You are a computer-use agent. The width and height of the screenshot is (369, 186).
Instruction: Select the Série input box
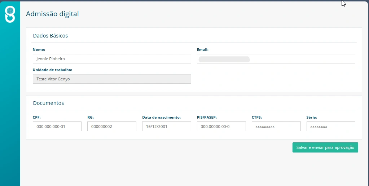click(331, 126)
